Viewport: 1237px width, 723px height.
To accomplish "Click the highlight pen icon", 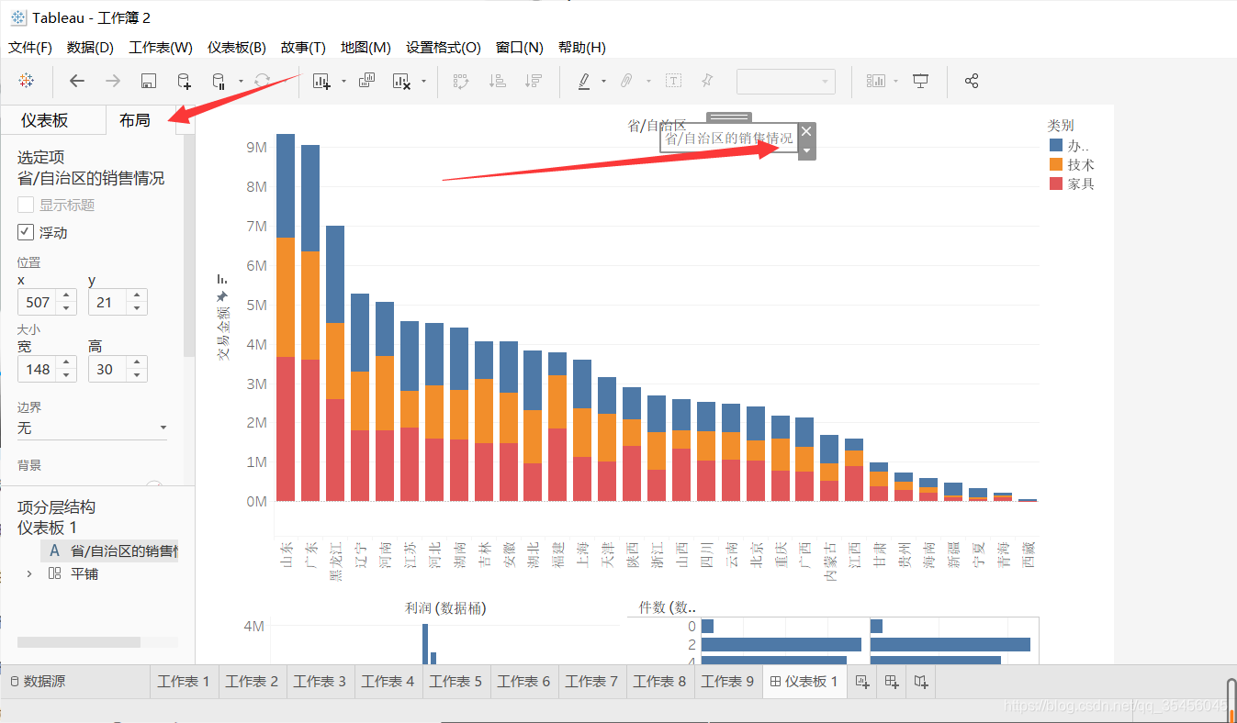I will pyautogui.click(x=584, y=81).
